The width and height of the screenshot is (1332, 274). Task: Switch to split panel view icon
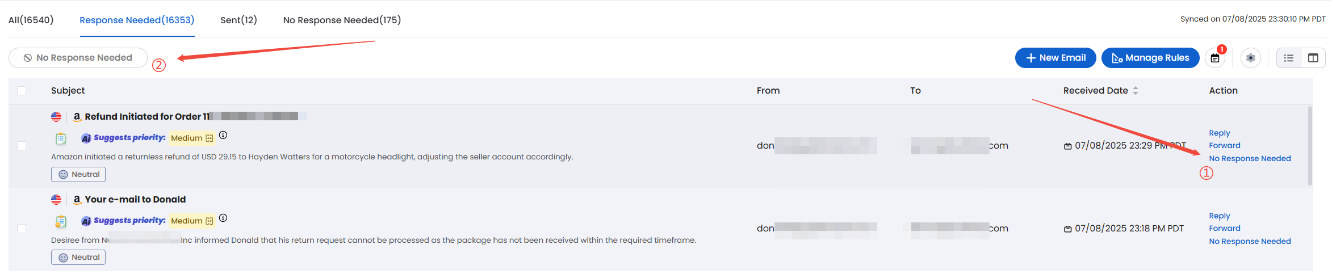tap(1313, 58)
